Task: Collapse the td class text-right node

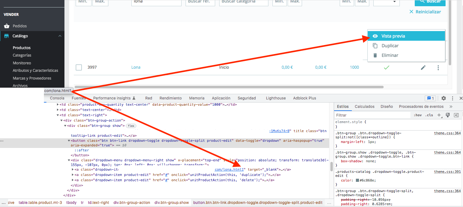Action: pos(58,115)
